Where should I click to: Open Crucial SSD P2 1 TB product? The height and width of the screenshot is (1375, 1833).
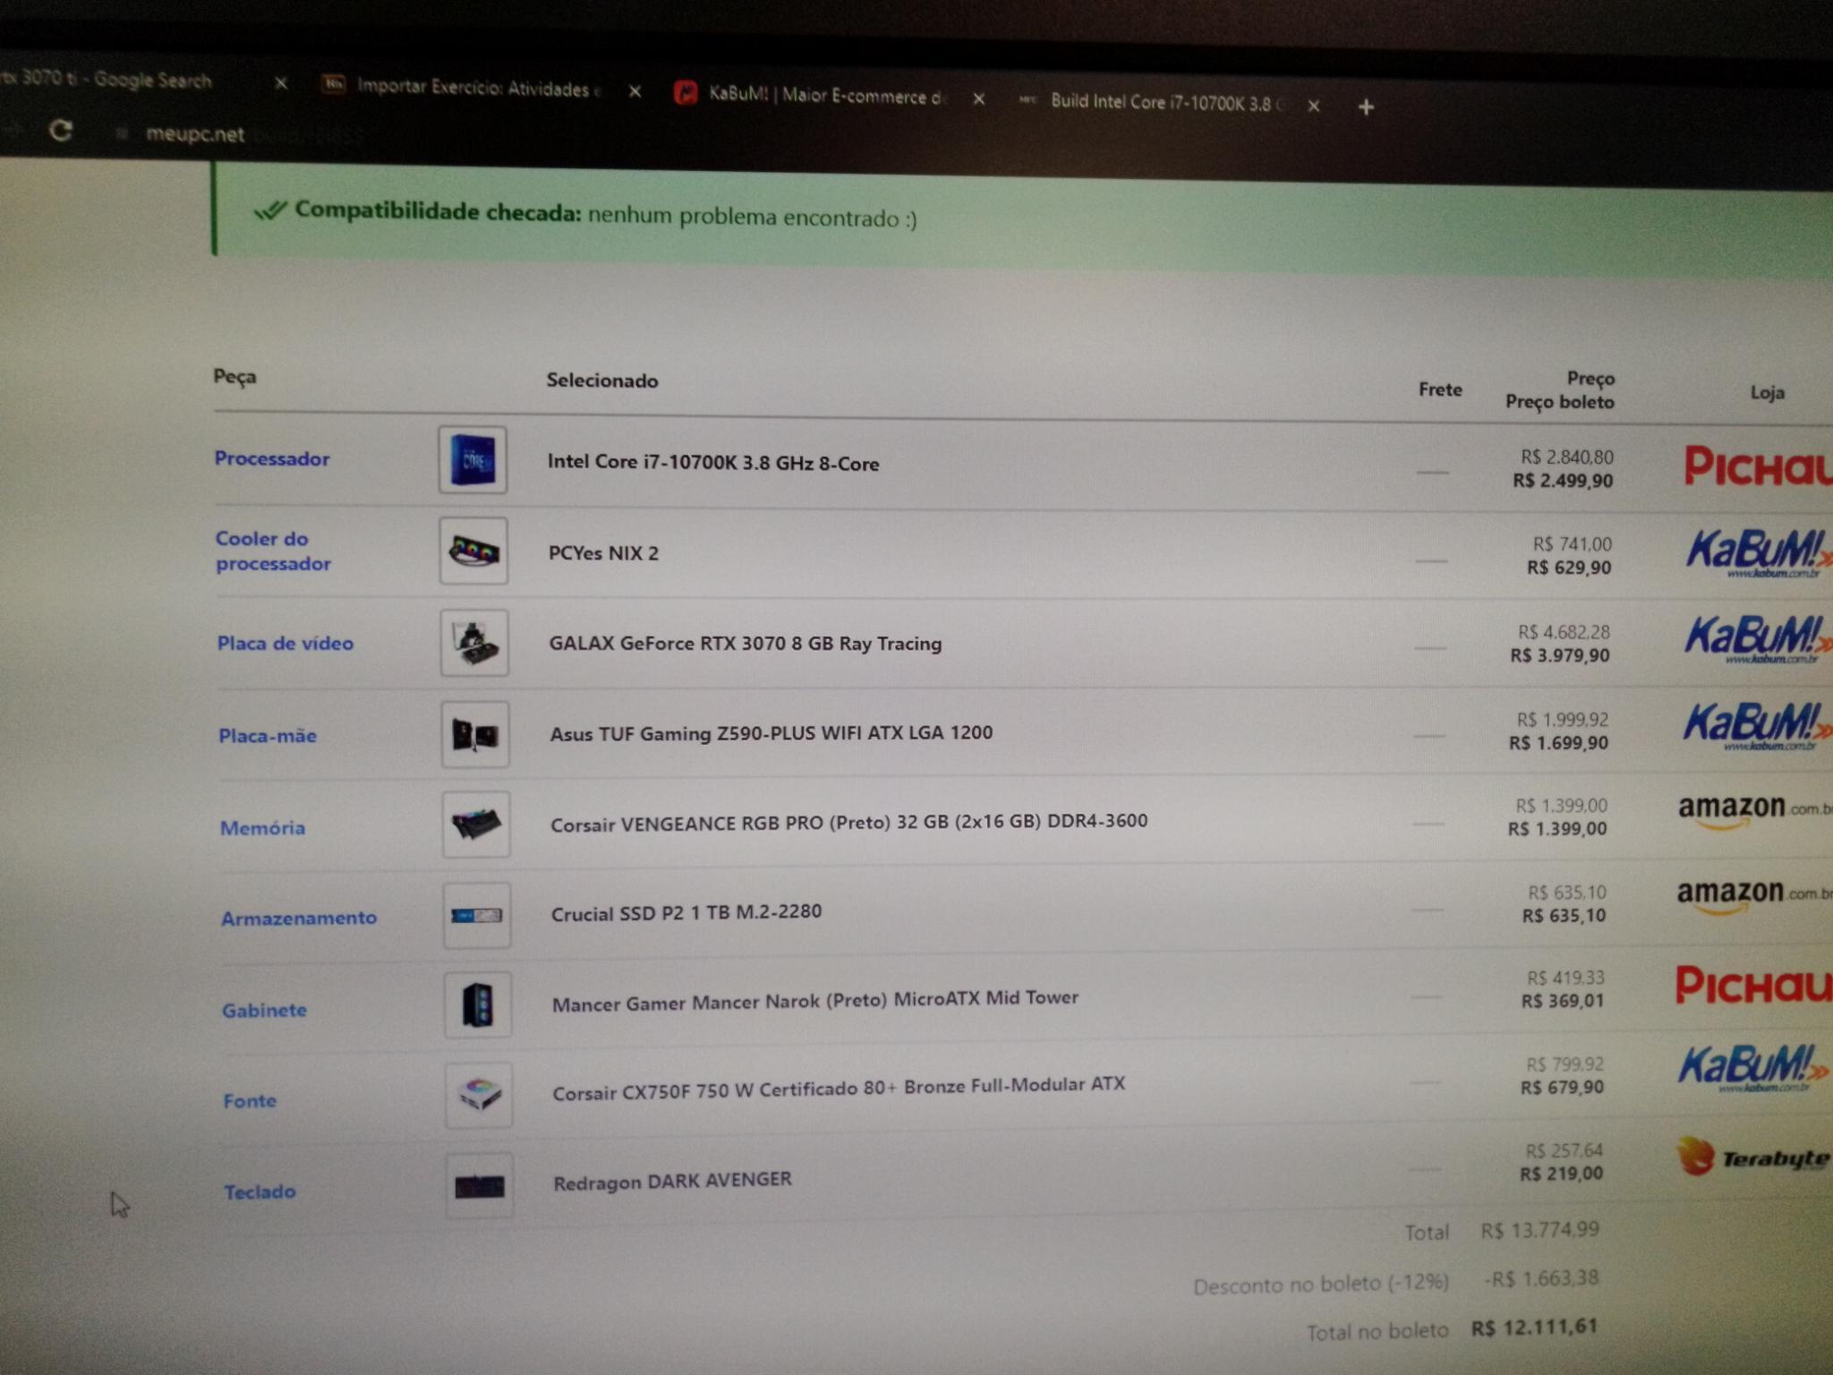click(x=686, y=912)
